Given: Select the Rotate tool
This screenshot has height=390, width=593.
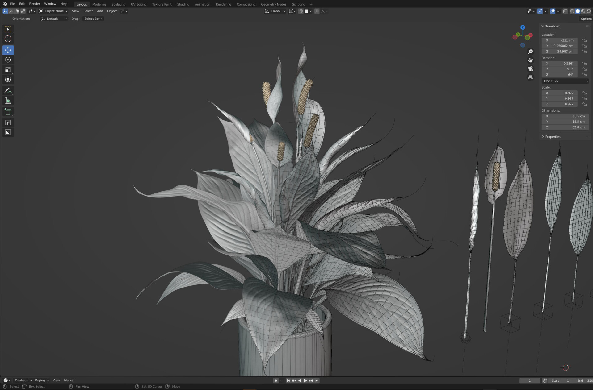Looking at the screenshot, I should pyautogui.click(x=8, y=60).
